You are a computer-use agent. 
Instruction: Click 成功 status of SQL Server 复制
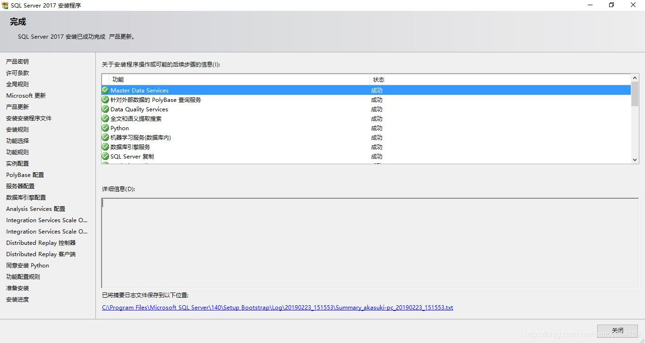click(377, 156)
